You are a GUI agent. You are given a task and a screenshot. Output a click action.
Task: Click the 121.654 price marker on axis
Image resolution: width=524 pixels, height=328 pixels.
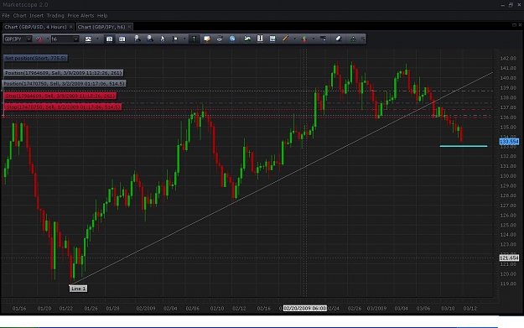pyautogui.click(x=509, y=258)
